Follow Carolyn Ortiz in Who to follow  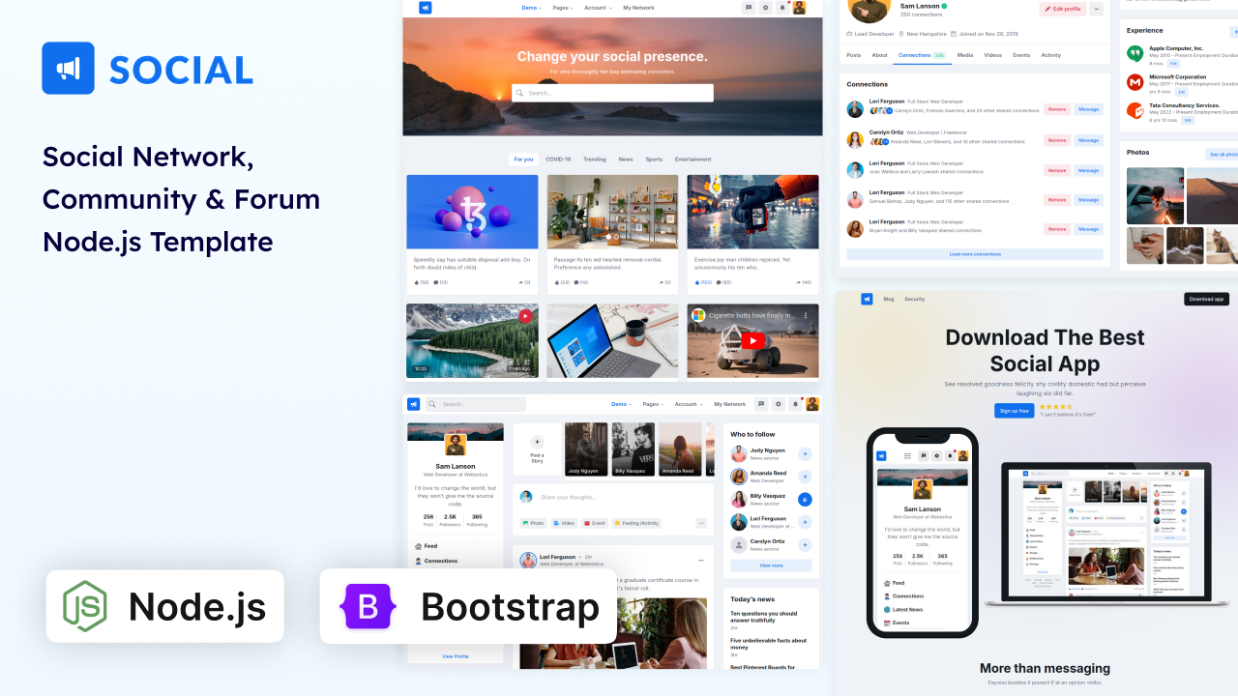(x=805, y=545)
